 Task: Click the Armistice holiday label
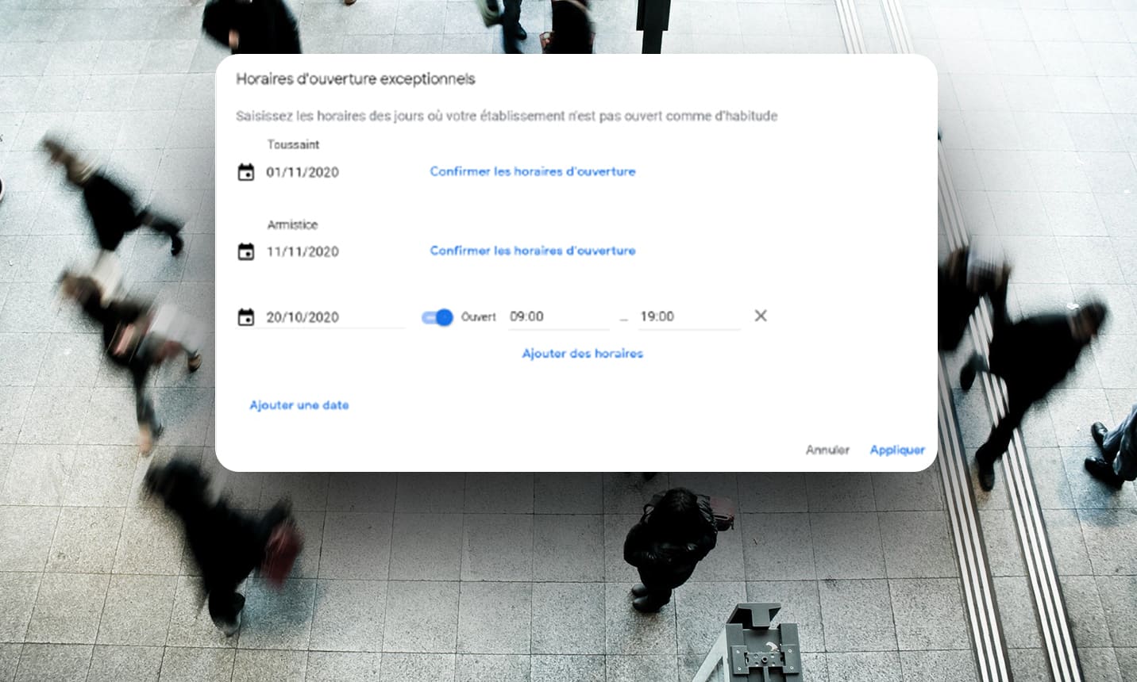[x=292, y=224]
